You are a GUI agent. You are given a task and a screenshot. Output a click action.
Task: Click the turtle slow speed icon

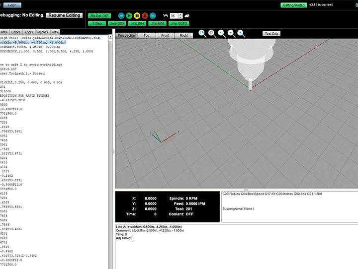pos(166,15)
